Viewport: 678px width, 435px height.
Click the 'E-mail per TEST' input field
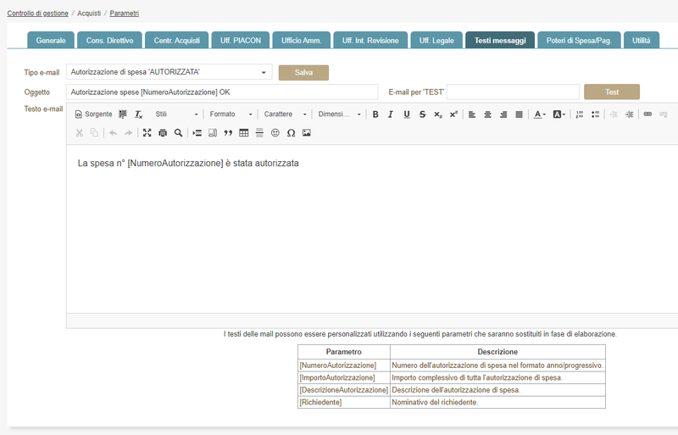click(513, 92)
